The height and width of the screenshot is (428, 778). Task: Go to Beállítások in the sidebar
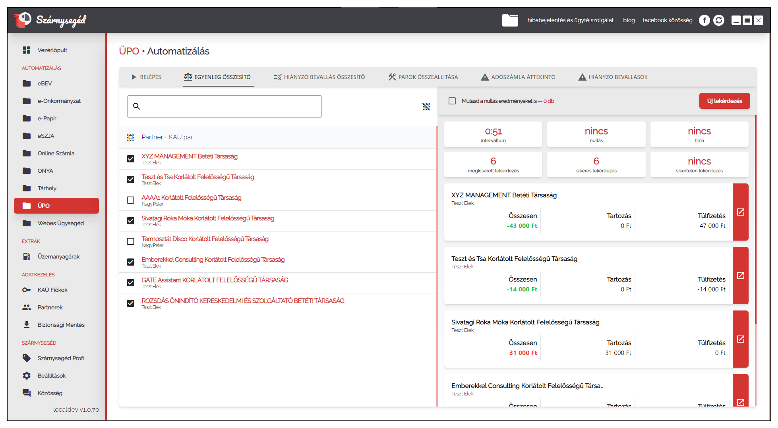pyautogui.click(x=52, y=376)
